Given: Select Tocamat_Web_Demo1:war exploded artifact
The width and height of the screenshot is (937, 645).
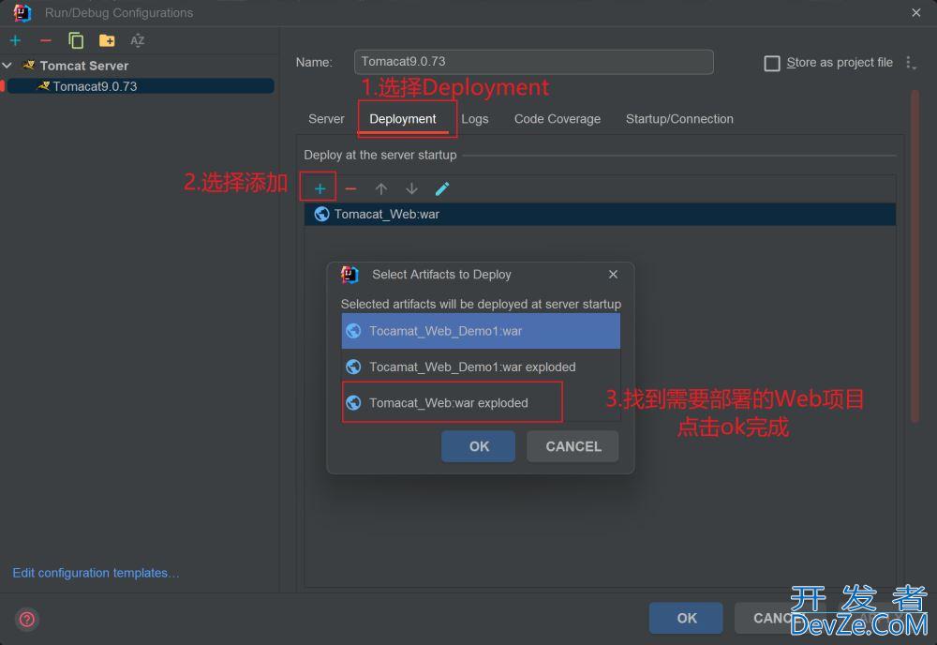Looking at the screenshot, I should point(481,367).
